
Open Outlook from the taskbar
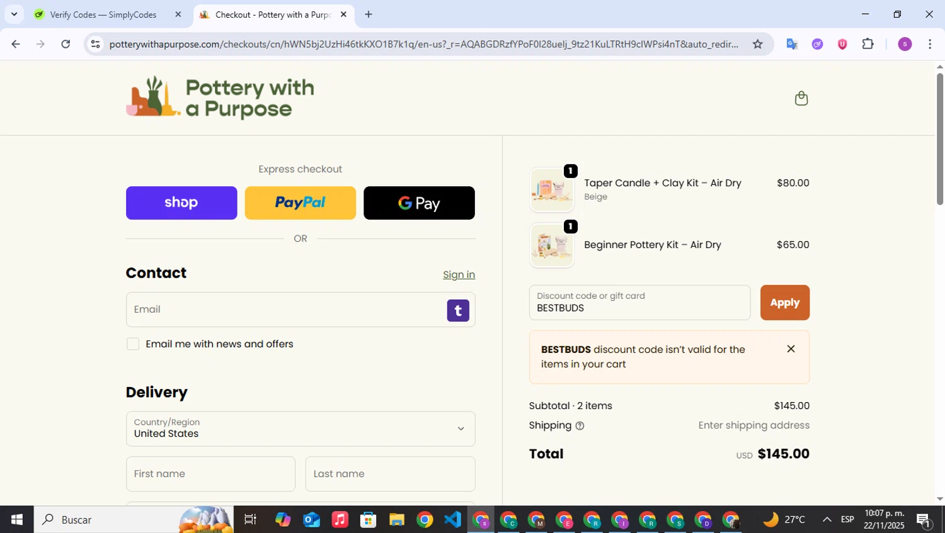tap(311, 519)
